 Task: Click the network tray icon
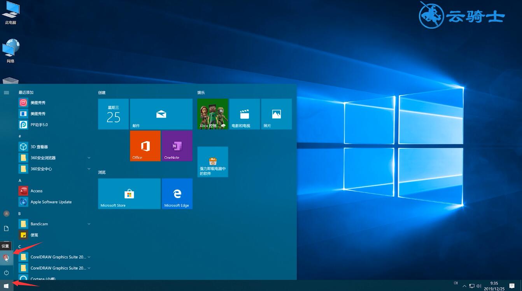click(x=471, y=286)
